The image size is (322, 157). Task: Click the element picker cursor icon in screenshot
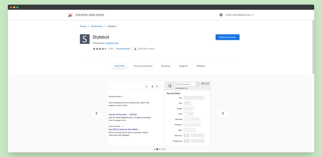click(170, 86)
